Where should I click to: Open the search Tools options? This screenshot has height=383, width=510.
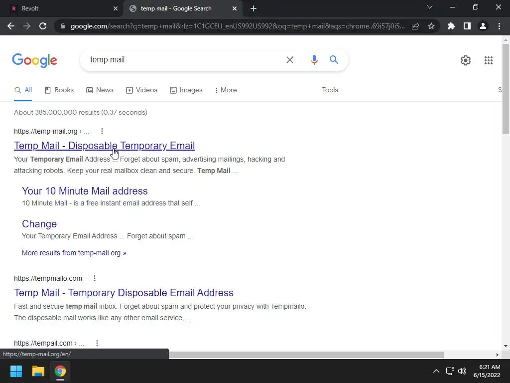(330, 90)
